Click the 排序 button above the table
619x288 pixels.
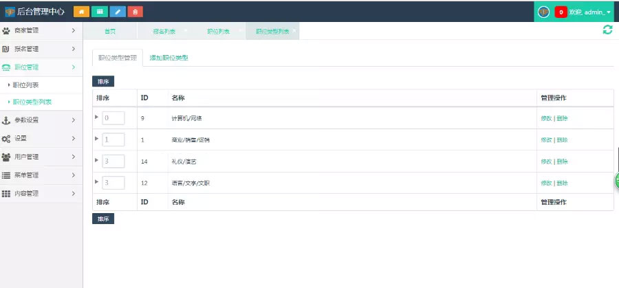[103, 81]
